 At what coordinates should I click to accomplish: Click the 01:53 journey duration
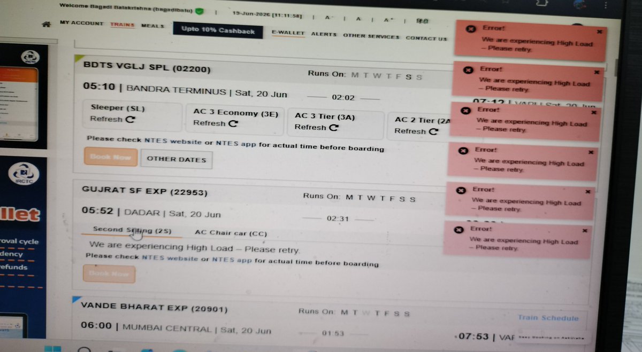(333, 334)
